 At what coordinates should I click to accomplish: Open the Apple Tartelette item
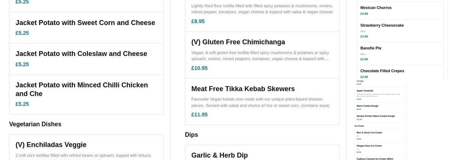click(x=365, y=91)
